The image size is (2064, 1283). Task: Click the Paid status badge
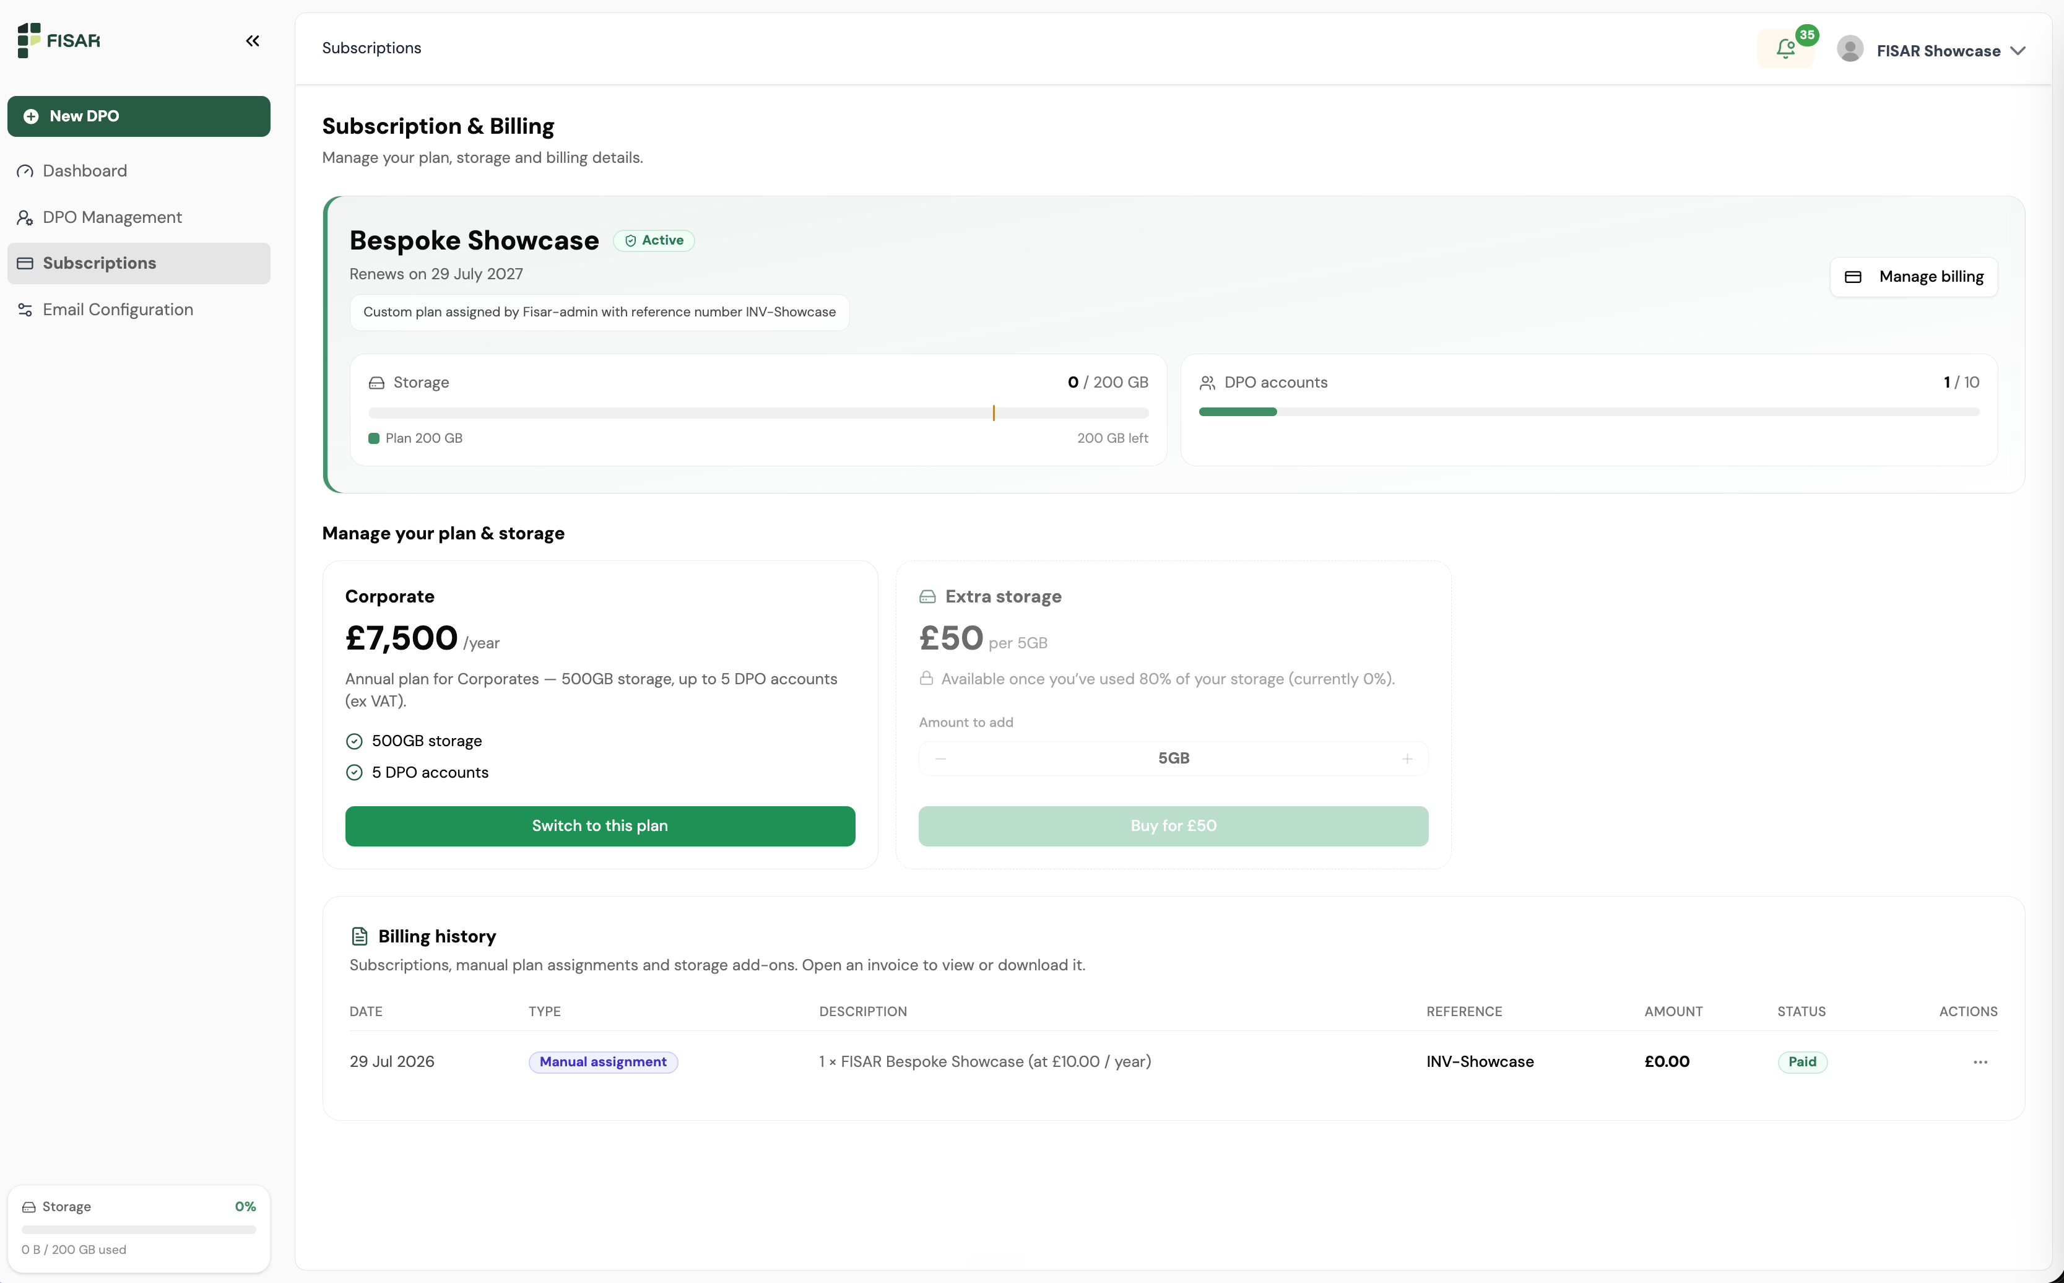coord(1803,1063)
